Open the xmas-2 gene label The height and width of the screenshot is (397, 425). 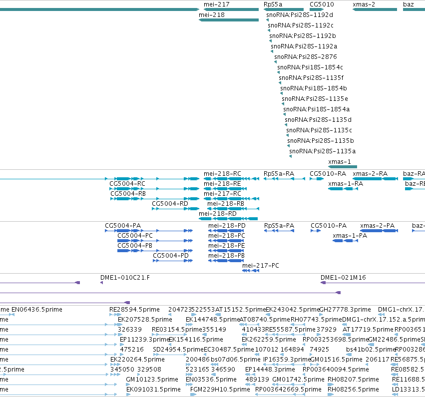click(364, 4)
